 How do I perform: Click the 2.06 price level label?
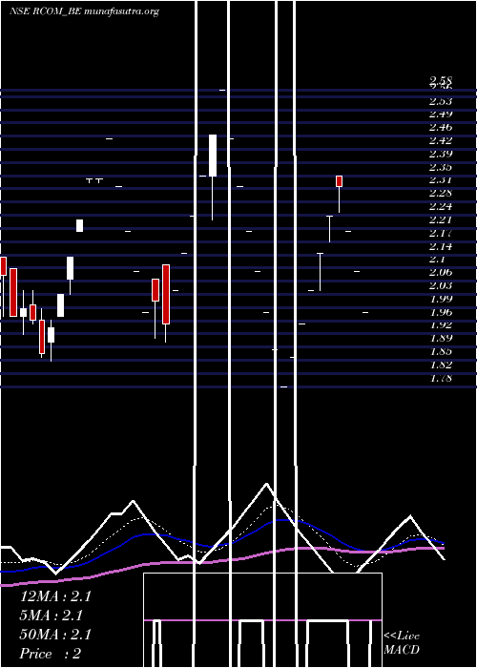(441, 272)
